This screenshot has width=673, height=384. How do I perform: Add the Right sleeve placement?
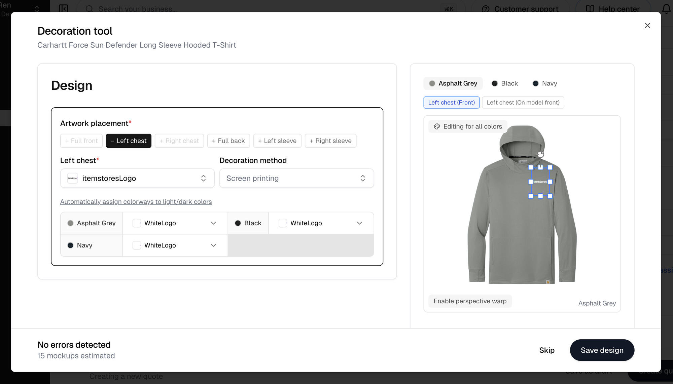pos(330,141)
